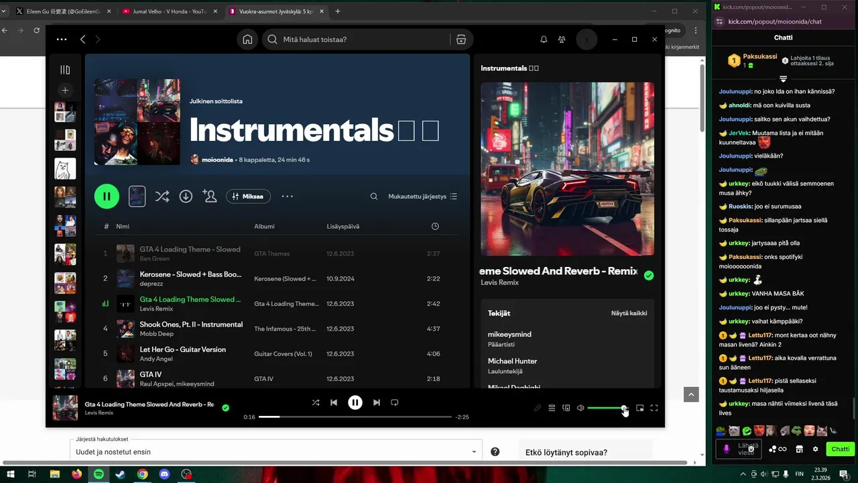Select track Shook Ones, Pt. II - Instrumental
The width and height of the screenshot is (858, 483).
click(x=191, y=325)
